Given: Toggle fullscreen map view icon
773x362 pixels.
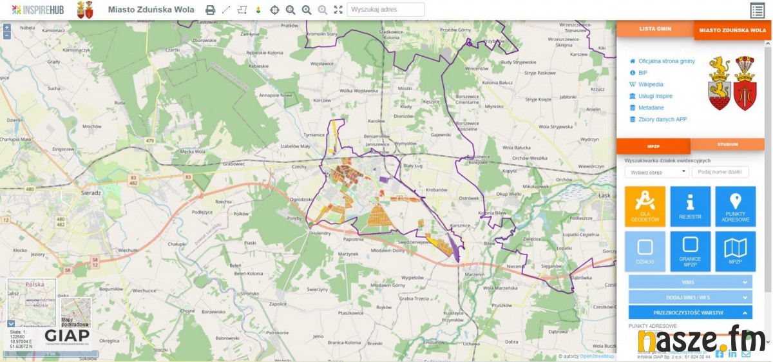Looking at the screenshot, I should [x=338, y=10].
